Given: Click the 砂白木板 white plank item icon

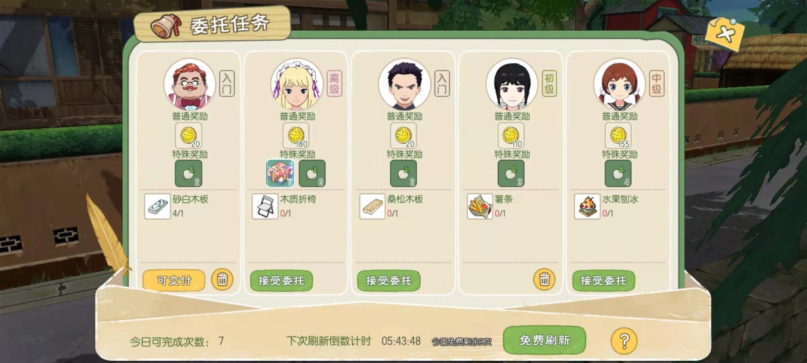Looking at the screenshot, I should [157, 206].
